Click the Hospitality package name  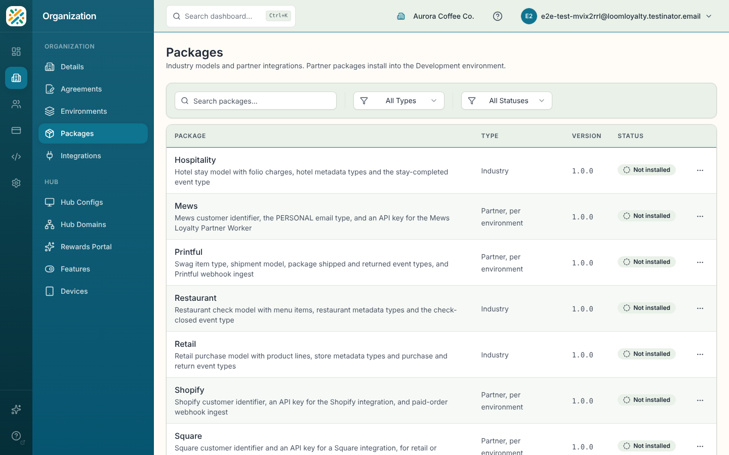pyautogui.click(x=195, y=160)
